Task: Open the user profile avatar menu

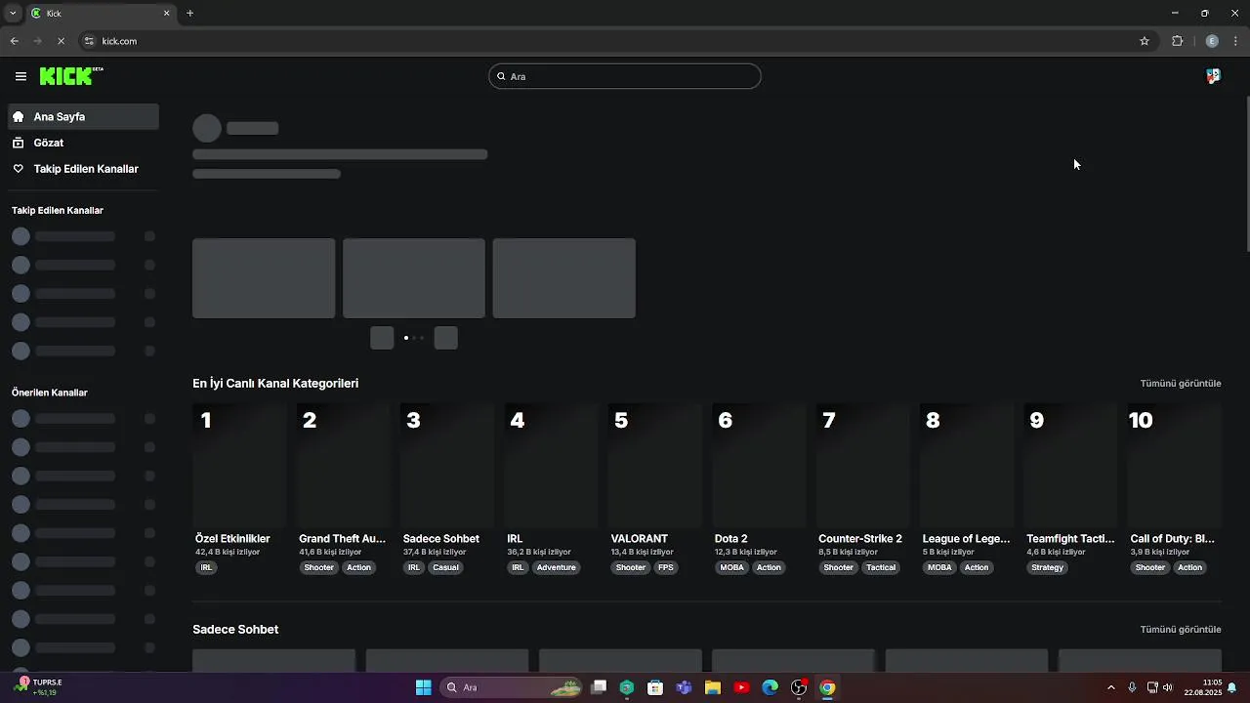Action: [1213, 76]
